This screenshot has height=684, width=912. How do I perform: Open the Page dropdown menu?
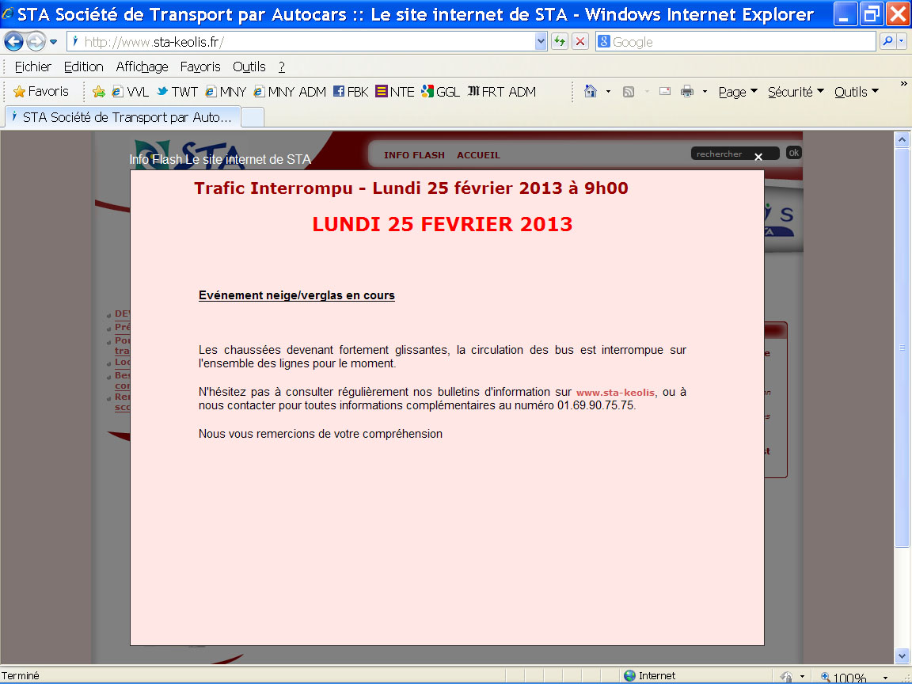pos(738,92)
